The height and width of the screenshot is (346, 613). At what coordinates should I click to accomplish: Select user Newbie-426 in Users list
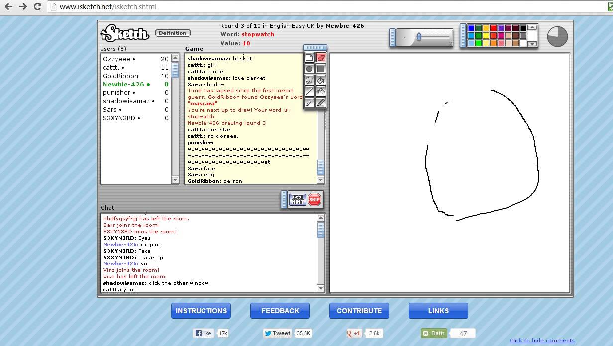click(x=135, y=84)
